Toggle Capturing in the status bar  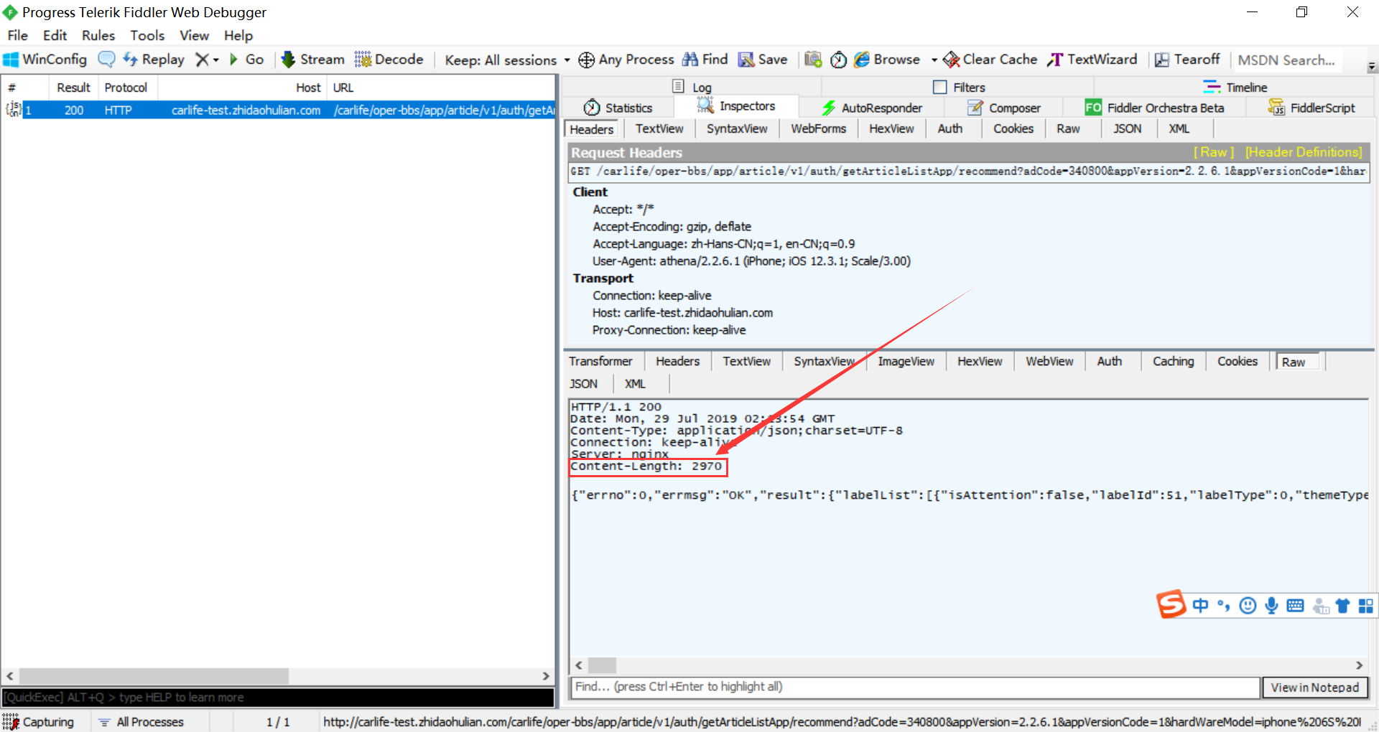point(38,722)
